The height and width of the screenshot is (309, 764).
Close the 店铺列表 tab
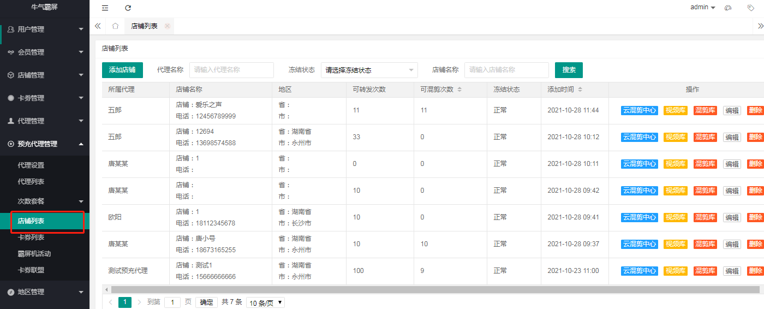click(x=167, y=26)
